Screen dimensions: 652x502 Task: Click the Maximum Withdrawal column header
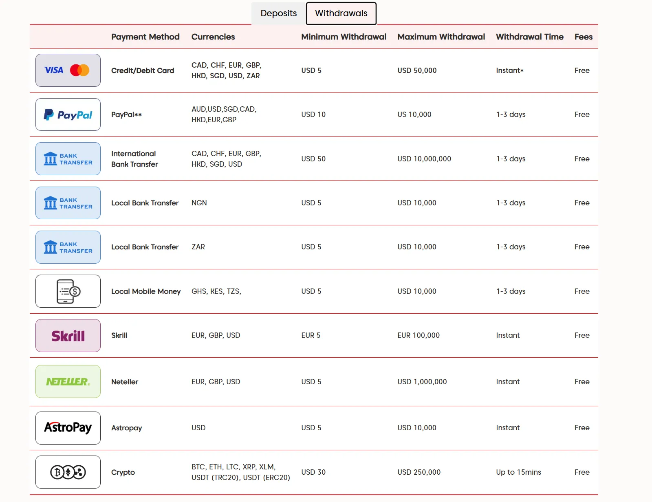(441, 37)
